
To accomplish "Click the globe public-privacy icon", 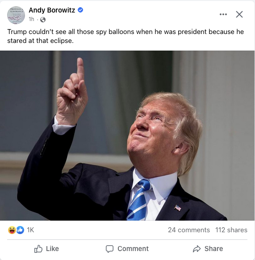I will coord(43,20).
